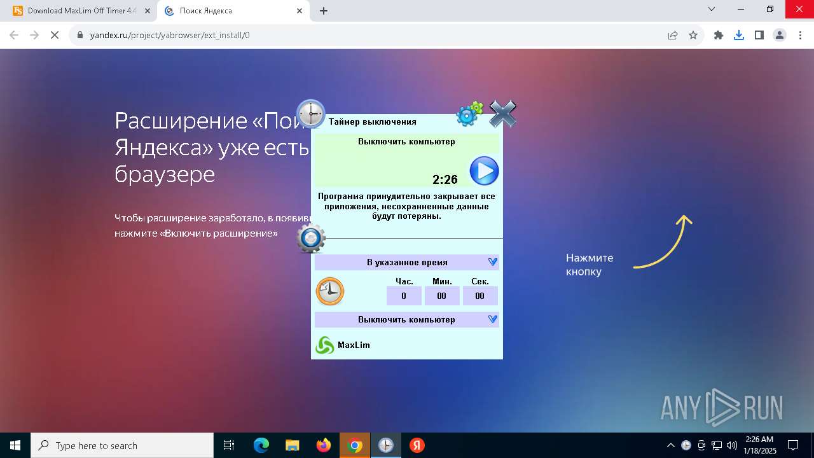
Task: Click the site lock icon
Action: point(80,35)
